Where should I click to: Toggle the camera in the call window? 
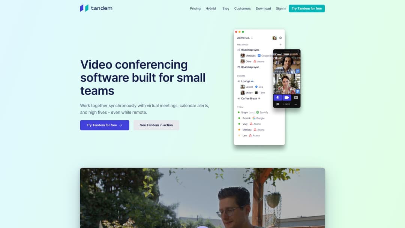point(287,97)
